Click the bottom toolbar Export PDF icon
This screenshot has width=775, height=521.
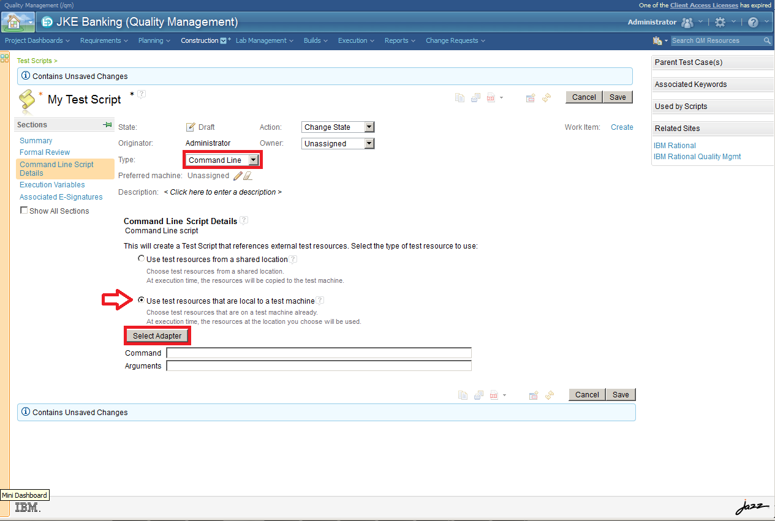point(494,395)
